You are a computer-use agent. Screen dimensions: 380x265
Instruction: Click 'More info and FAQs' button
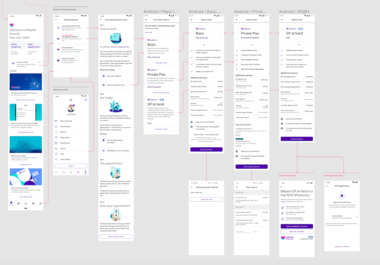click(297, 232)
